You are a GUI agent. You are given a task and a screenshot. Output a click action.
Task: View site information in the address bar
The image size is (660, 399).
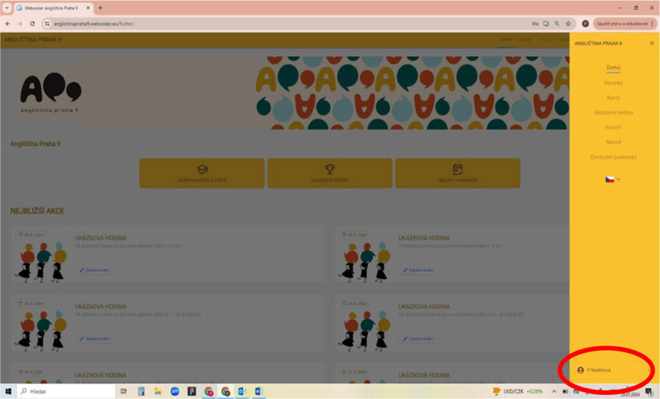click(x=47, y=24)
